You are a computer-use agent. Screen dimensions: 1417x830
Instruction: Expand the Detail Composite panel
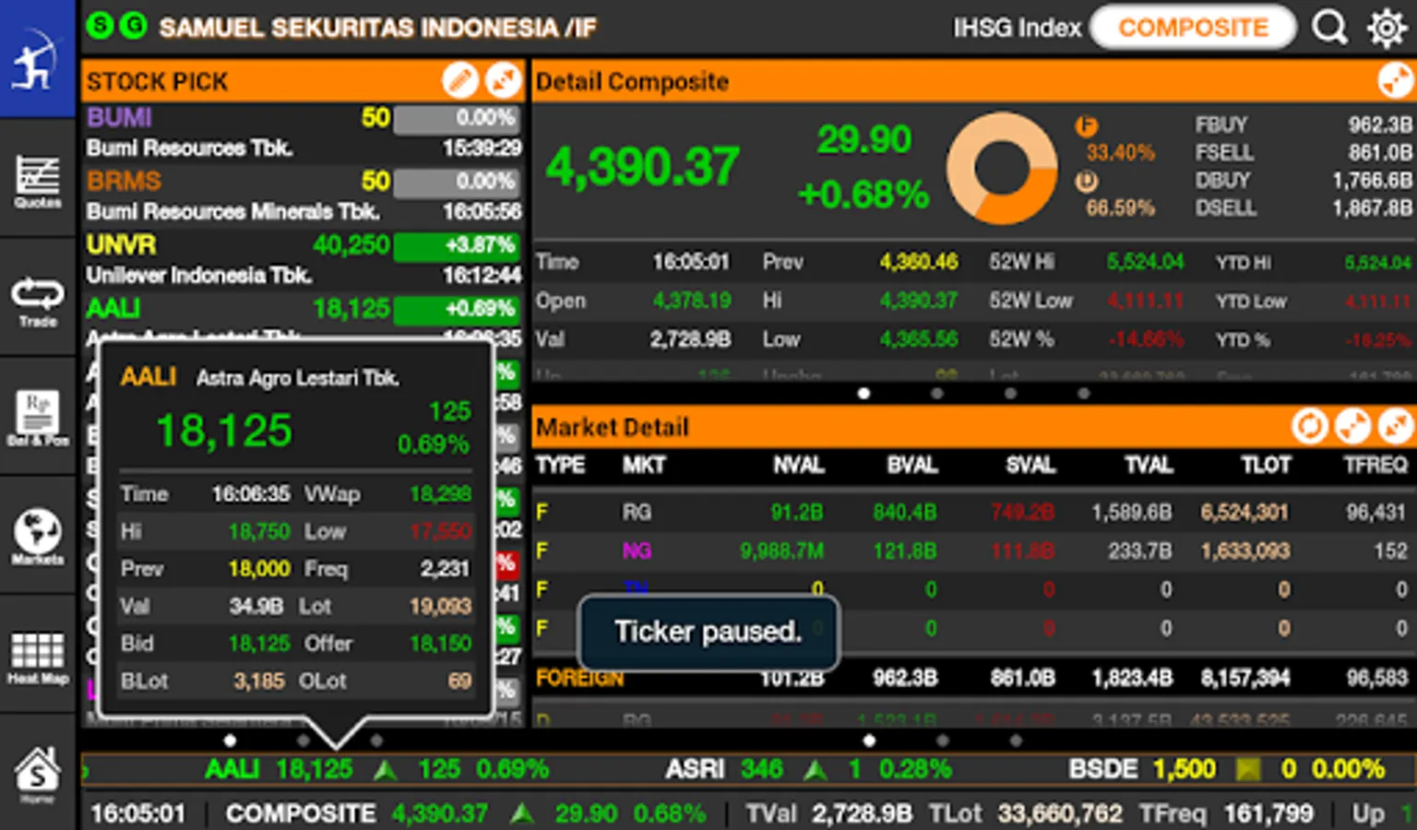pyautogui.click(x=1396, y=81)
